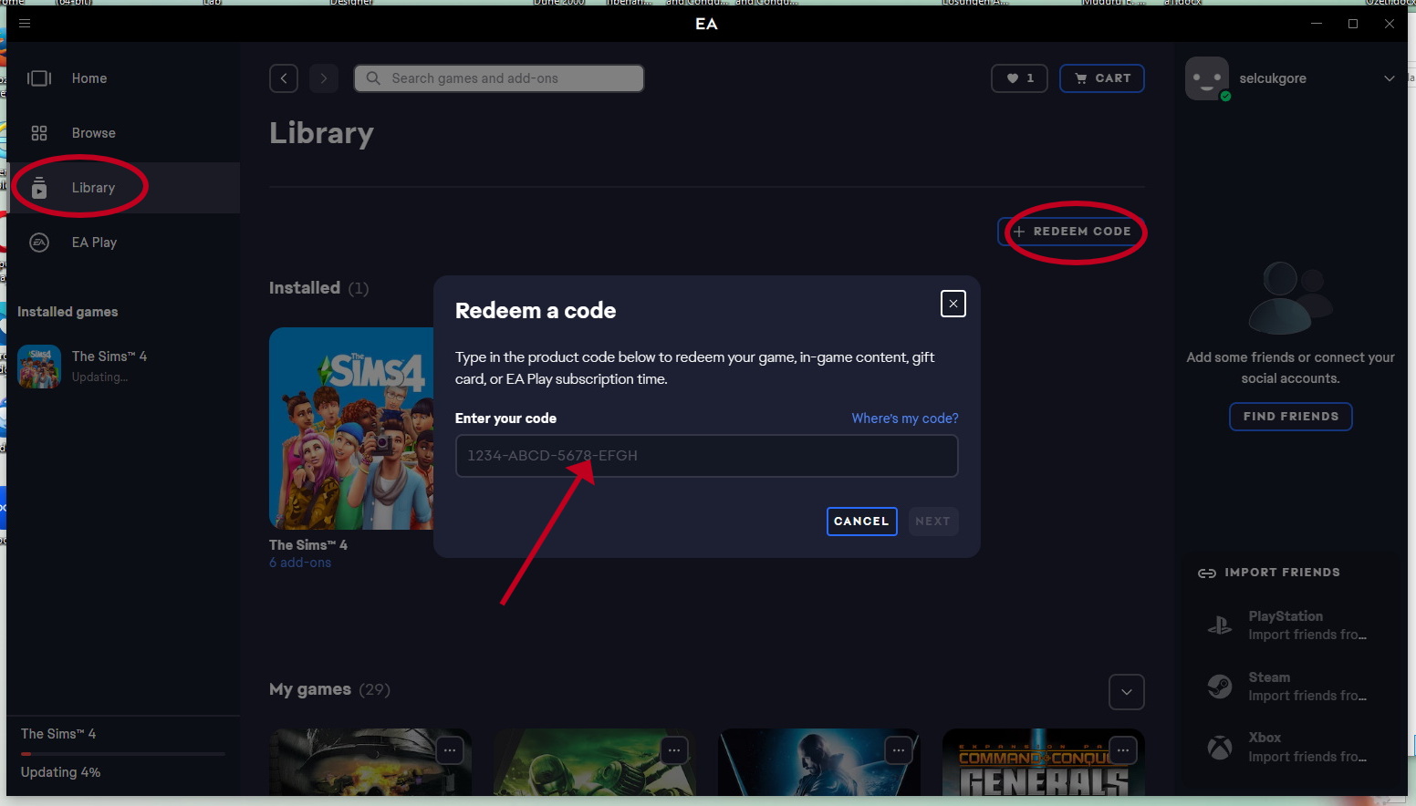Screen dimensions: 1416x806
Task: Click the Library sidebar icon
Action: click(39, 188)
